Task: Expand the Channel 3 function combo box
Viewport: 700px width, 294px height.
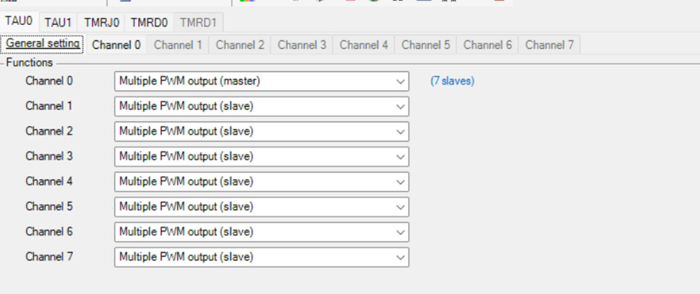Action: click(x=261, y=157)
